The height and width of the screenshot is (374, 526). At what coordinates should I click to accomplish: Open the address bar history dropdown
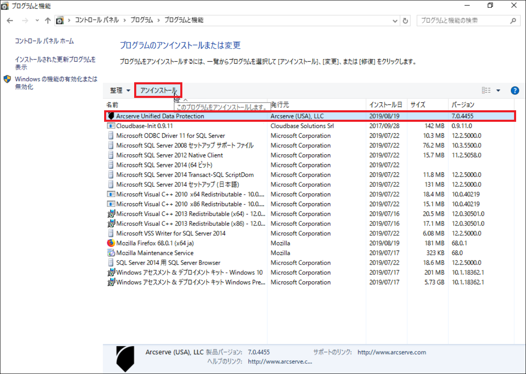[x=395, y=21]
